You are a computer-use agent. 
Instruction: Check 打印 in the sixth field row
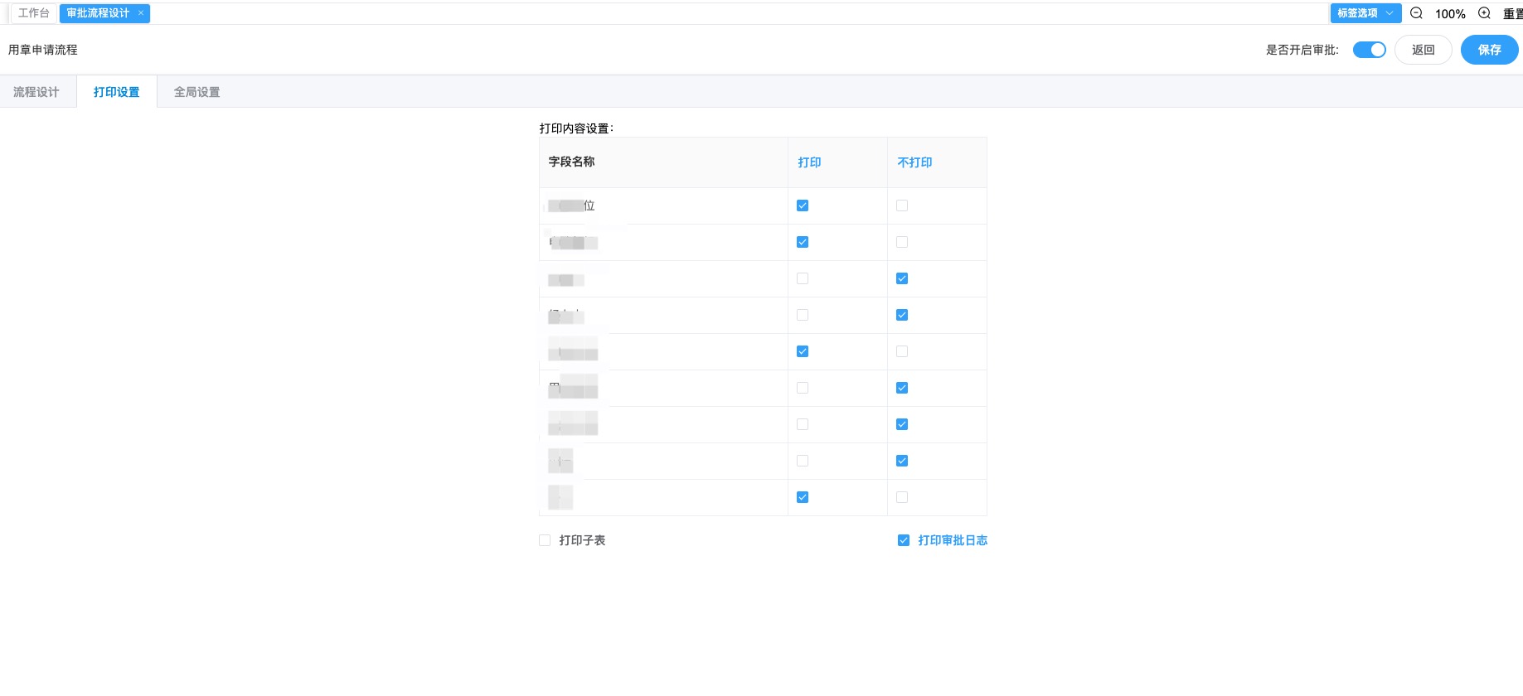click(x=803, y=388)
